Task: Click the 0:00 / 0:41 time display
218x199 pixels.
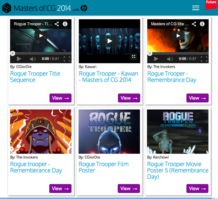Action: point(51,59)
